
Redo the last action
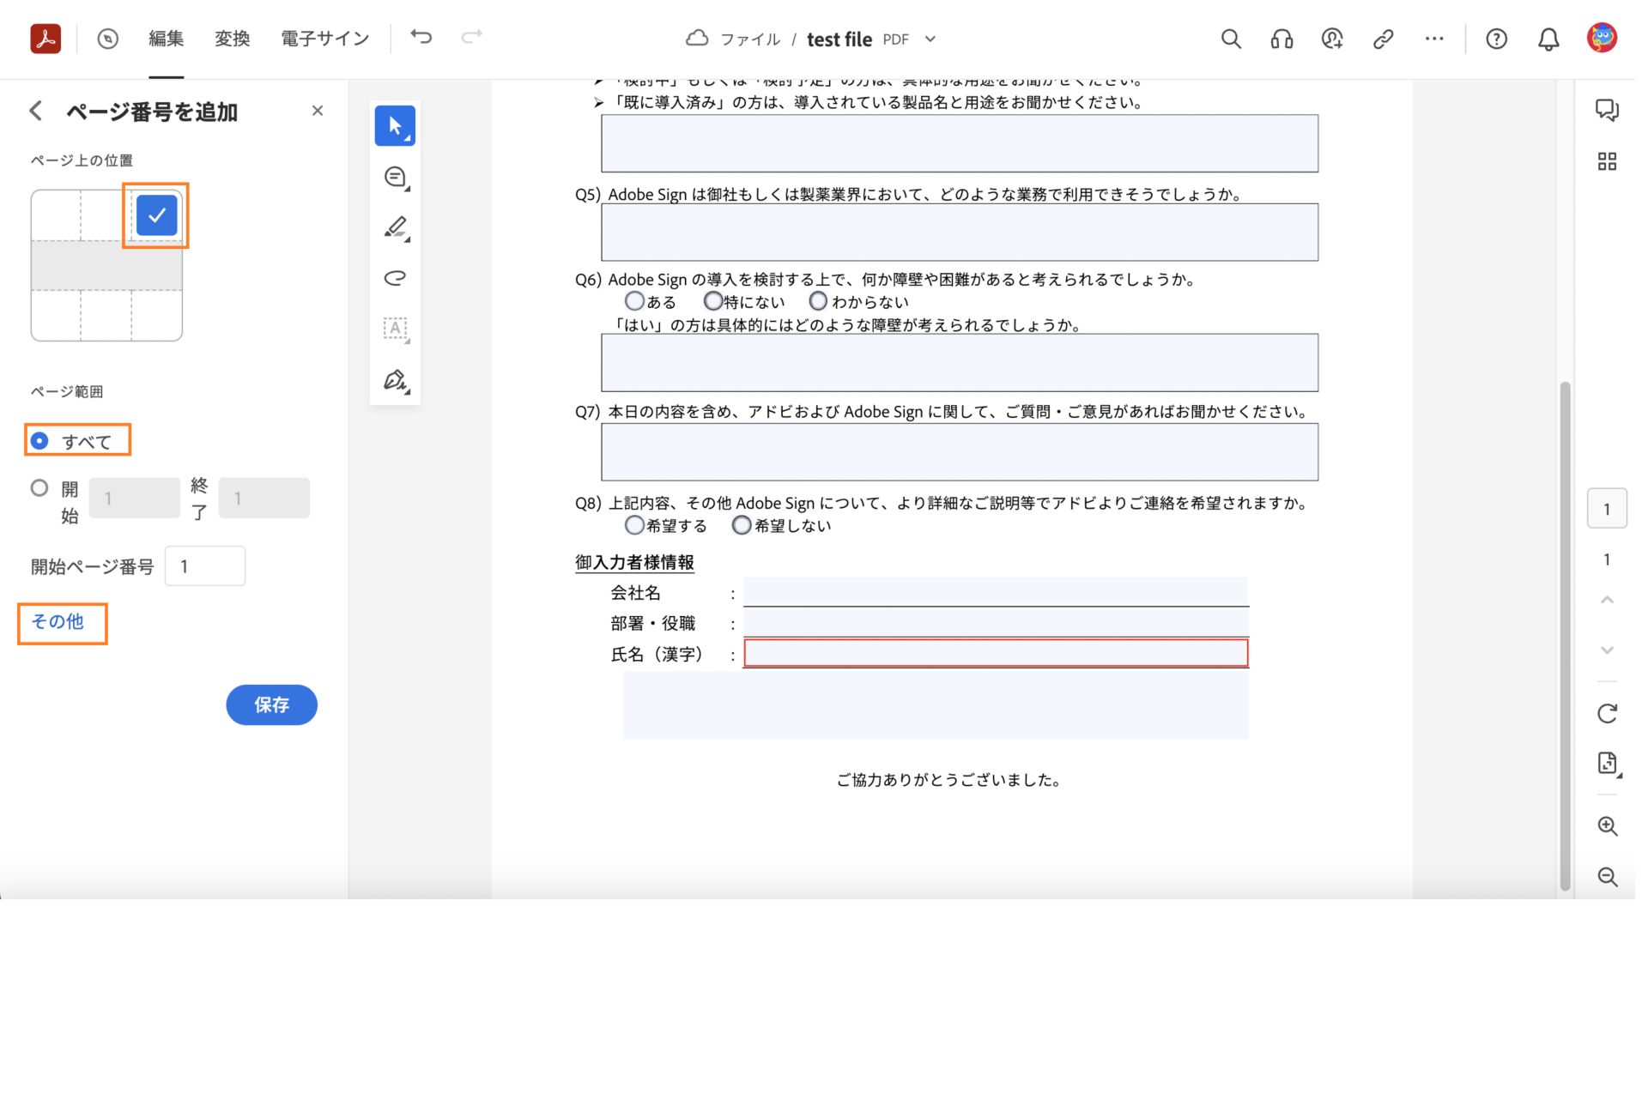[472, 36]
